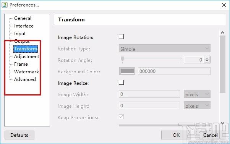The width and height of the screenshot is (230, 144).
Task: Click the app icon in the Preferences title bar
Action: point(5,5)
